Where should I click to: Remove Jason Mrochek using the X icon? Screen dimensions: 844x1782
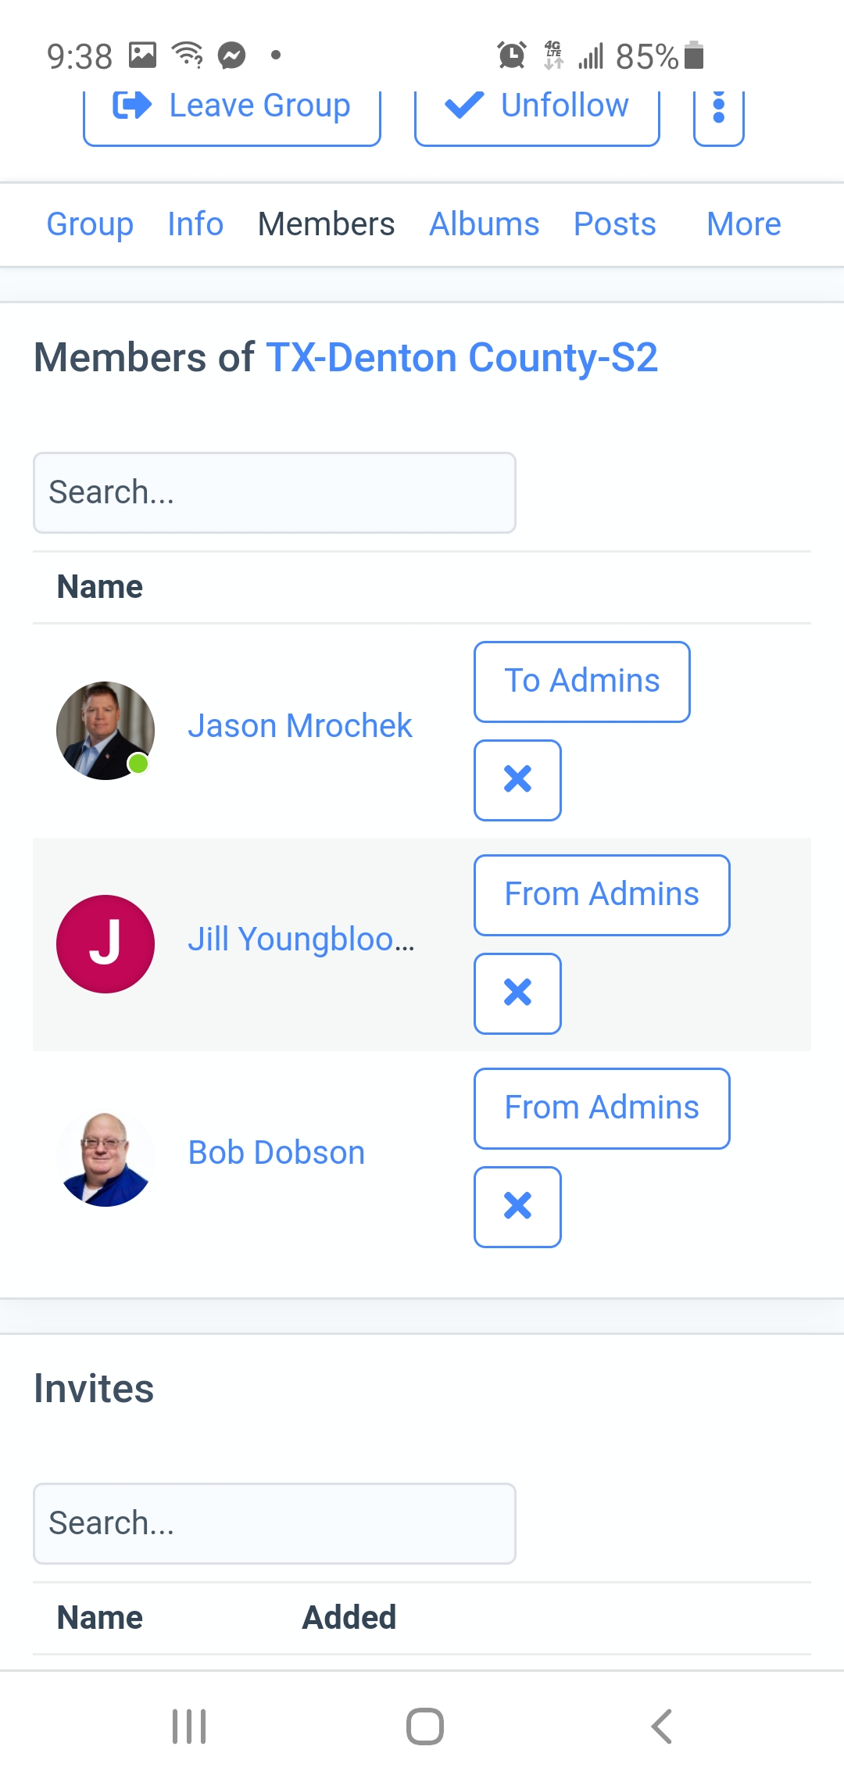click(x=517, y=780)
